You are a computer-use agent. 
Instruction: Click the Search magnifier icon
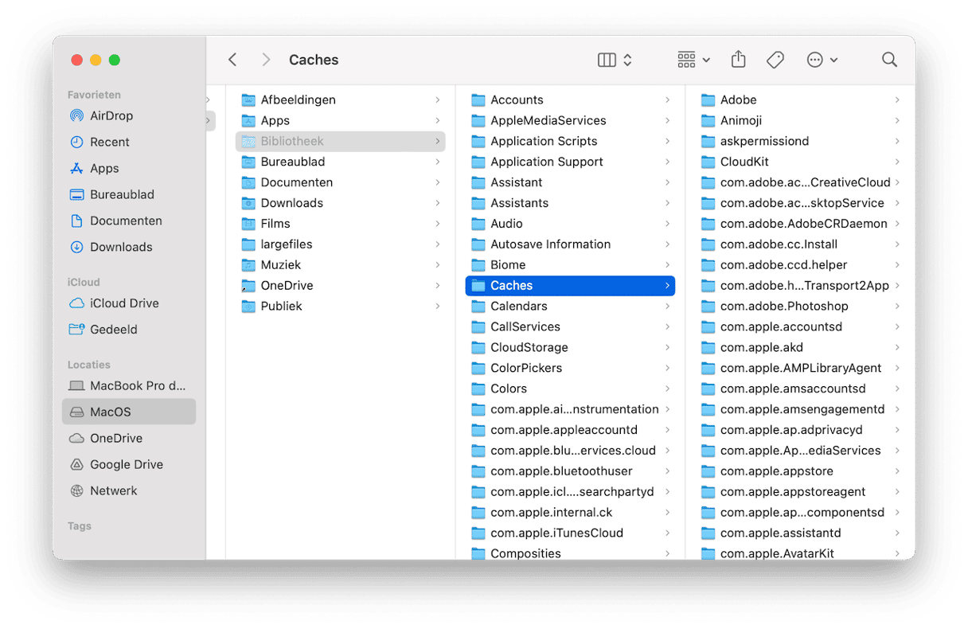(889, 60)
